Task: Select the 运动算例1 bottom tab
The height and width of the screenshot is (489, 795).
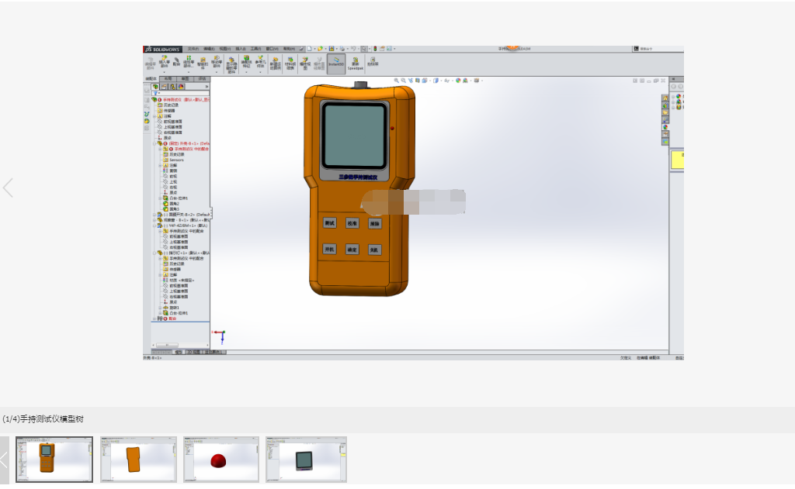Action: (x=213, y=352)
